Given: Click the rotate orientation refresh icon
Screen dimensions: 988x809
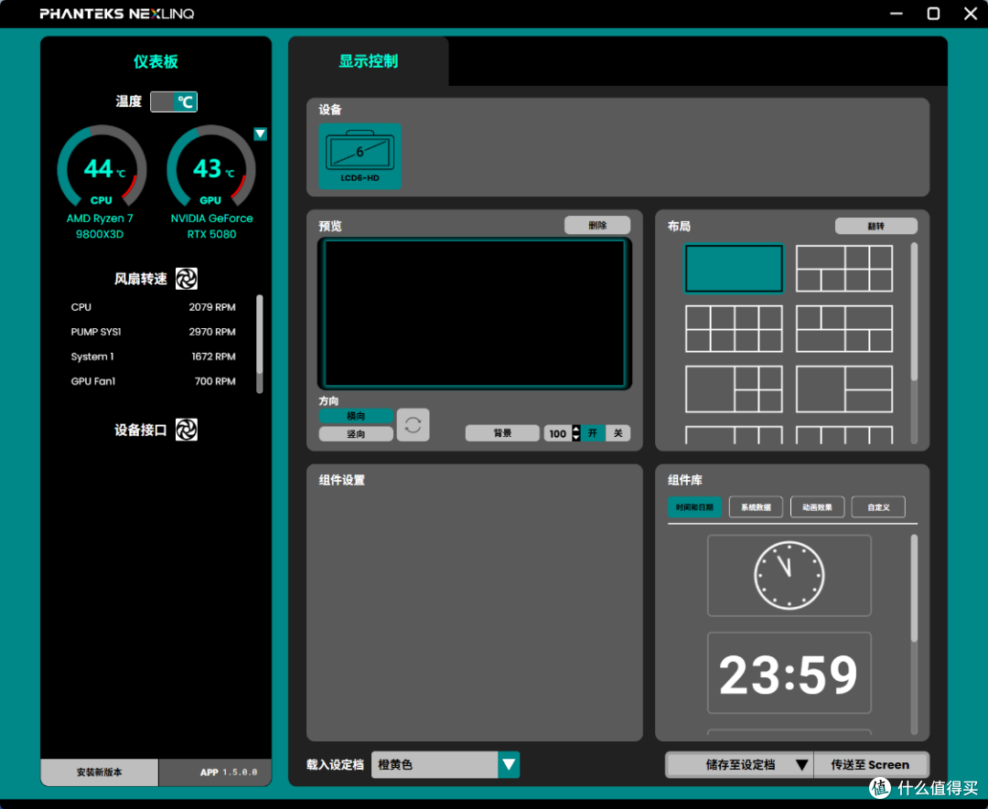Looking at the screenshot, I should [x=413, y=425].
